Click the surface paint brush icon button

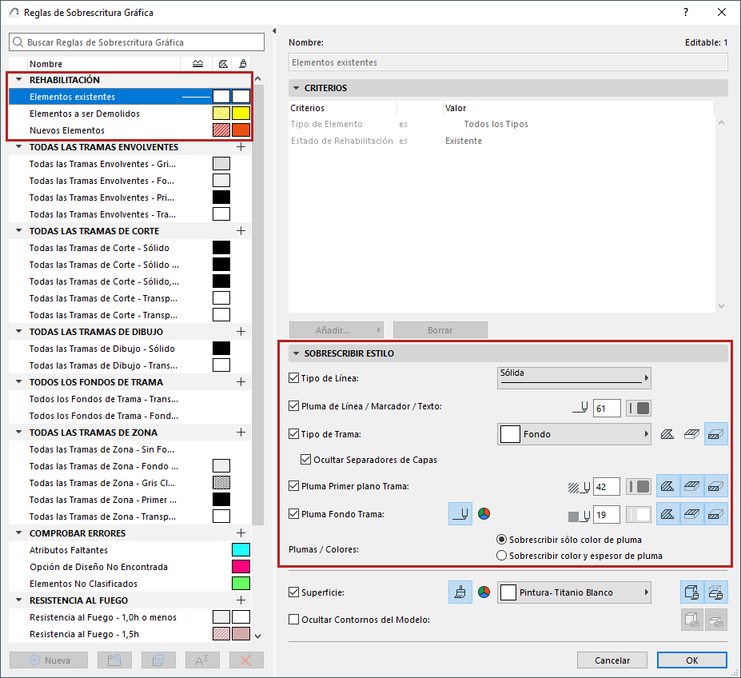click(460, 592)
